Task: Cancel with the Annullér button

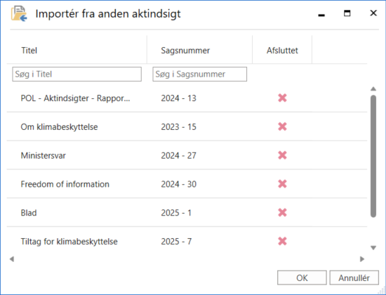Action: [354, 277]
